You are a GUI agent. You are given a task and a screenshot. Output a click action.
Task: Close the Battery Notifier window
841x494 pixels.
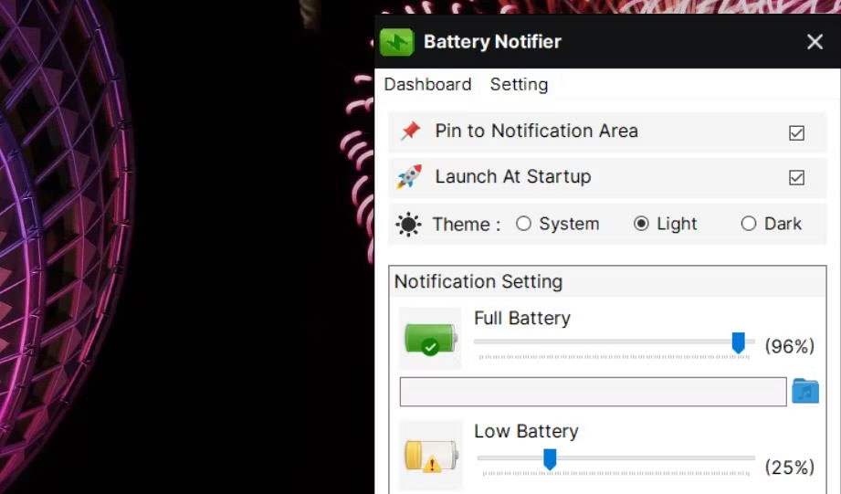(815, 42)
